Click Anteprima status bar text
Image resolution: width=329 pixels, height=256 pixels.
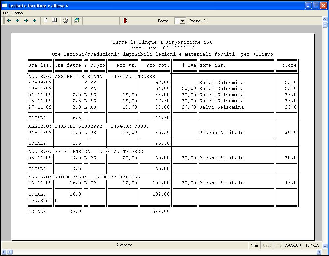click(x=124, y=245)
